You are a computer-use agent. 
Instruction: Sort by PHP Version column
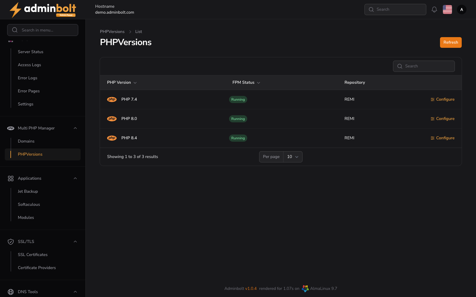tap(122, 83)
